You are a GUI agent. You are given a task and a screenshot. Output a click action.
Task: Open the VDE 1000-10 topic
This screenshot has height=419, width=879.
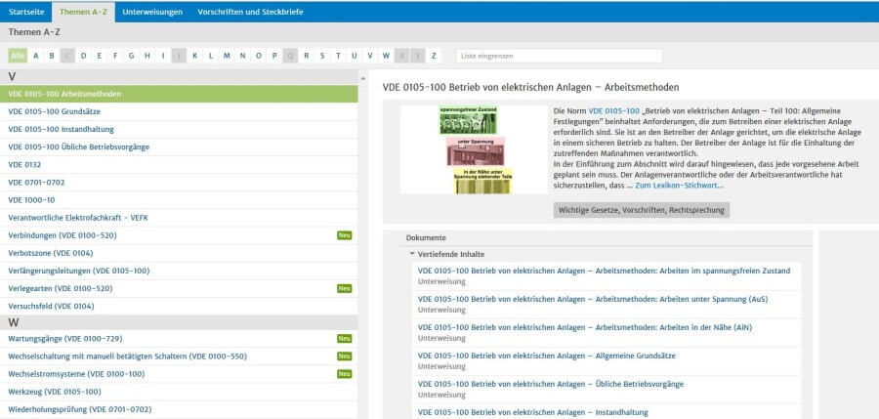point(179,199)
